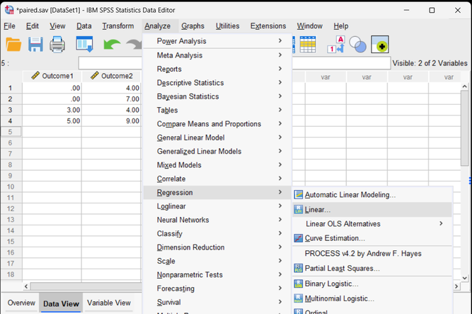The height and width of the screenshot is (314, 472).
Task: Click the green plus toolbar icon
Action: (380, 45)
